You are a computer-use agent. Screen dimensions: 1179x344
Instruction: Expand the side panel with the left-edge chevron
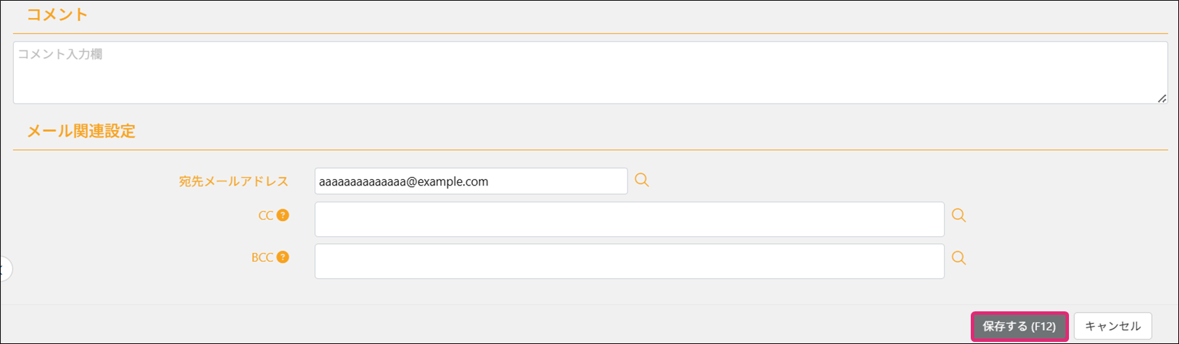tap(4, 269)
